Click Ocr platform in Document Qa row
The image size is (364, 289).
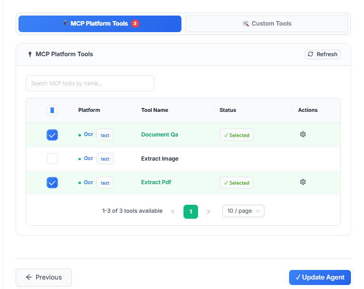[88, 134]
